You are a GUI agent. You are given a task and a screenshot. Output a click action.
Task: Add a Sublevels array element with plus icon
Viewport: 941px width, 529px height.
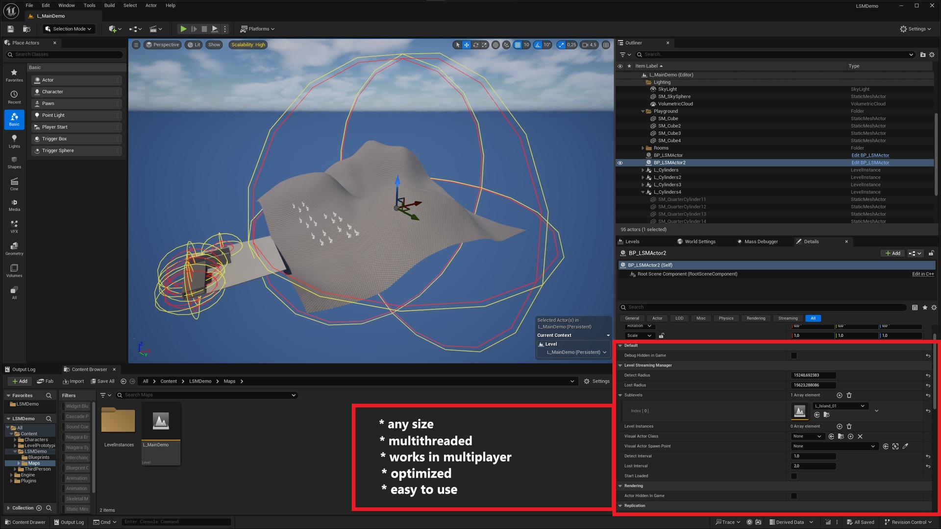(x=840, y=395)
